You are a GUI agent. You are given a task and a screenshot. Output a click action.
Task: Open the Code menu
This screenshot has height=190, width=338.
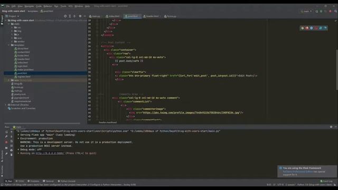[39, 6]
